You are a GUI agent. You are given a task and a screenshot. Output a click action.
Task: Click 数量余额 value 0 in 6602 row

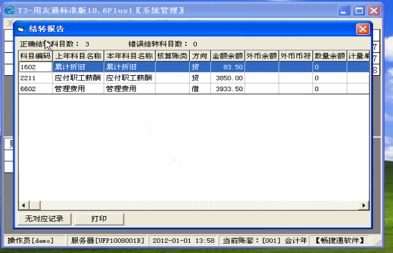[x=330, y=89]
